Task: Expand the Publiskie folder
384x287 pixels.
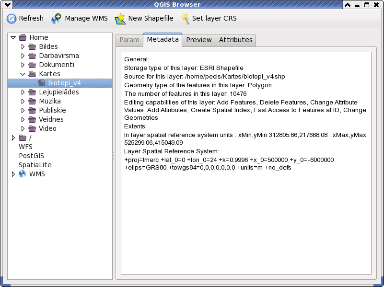Action: click(x=23, y=110)
